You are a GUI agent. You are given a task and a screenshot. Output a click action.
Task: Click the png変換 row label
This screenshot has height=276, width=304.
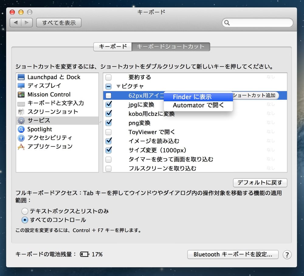(140, 123)
